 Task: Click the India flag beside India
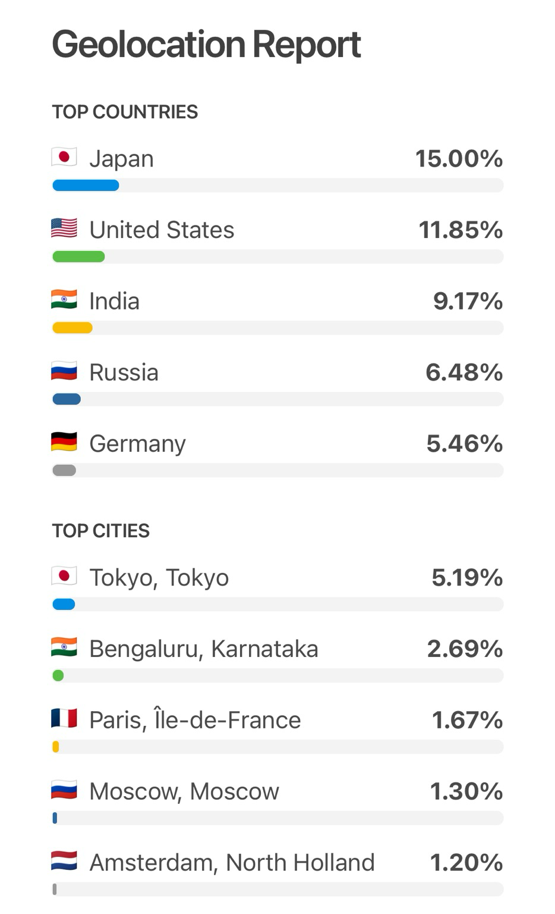[64, 300]
